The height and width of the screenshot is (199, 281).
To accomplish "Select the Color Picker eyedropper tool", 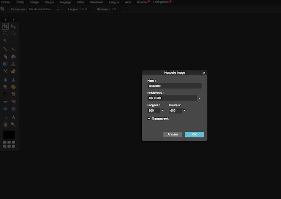I will tap(5, 117).
